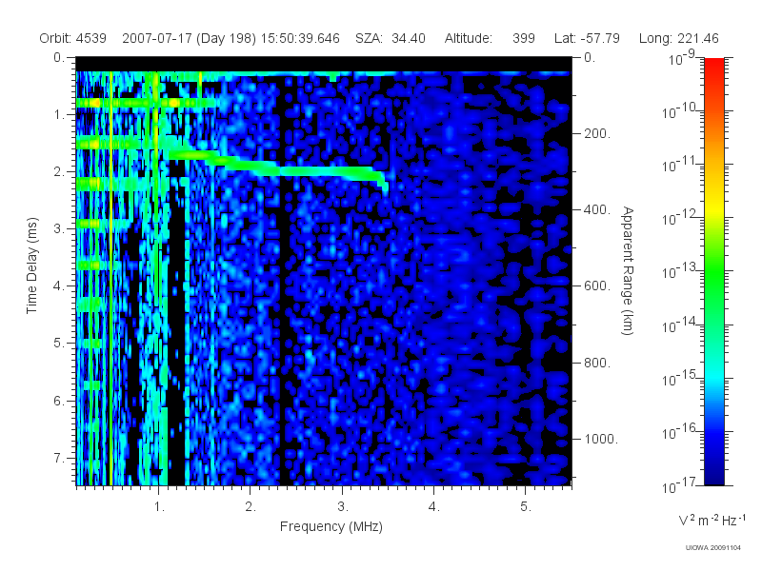Click the 'Time Delay (ms)' axis label
Viewport: 762px width, 571px height.
pos(31,266)
